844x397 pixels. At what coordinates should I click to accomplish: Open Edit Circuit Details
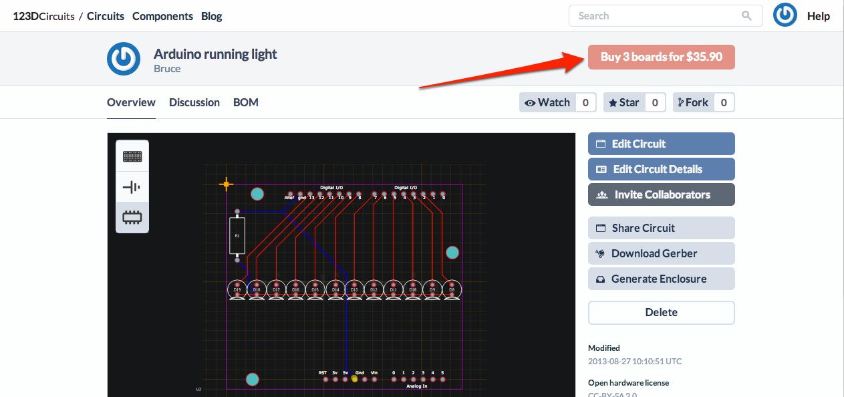pyautogui.click(x=661, y=169)
